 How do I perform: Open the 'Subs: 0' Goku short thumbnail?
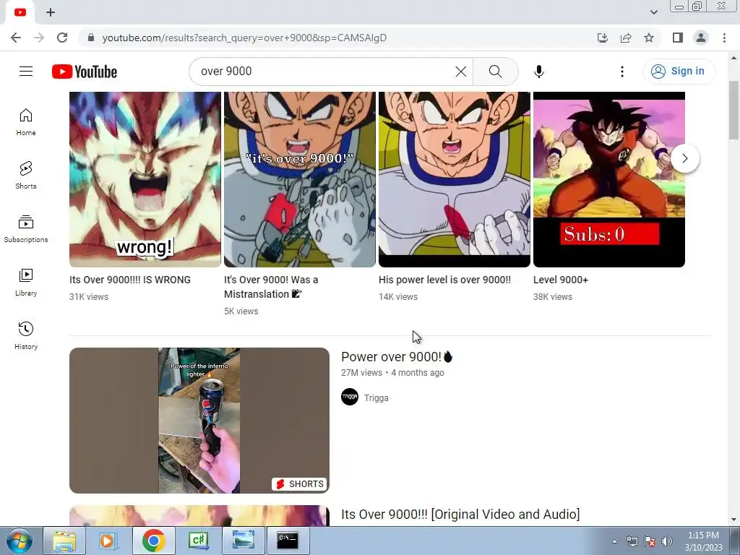click(x=608, y=179)
